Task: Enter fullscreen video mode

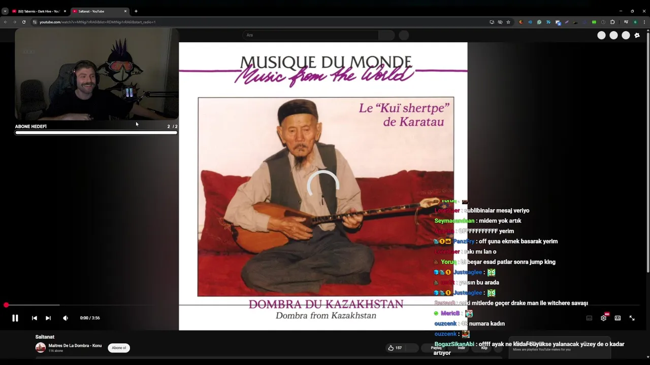Action: pos(632,318)
